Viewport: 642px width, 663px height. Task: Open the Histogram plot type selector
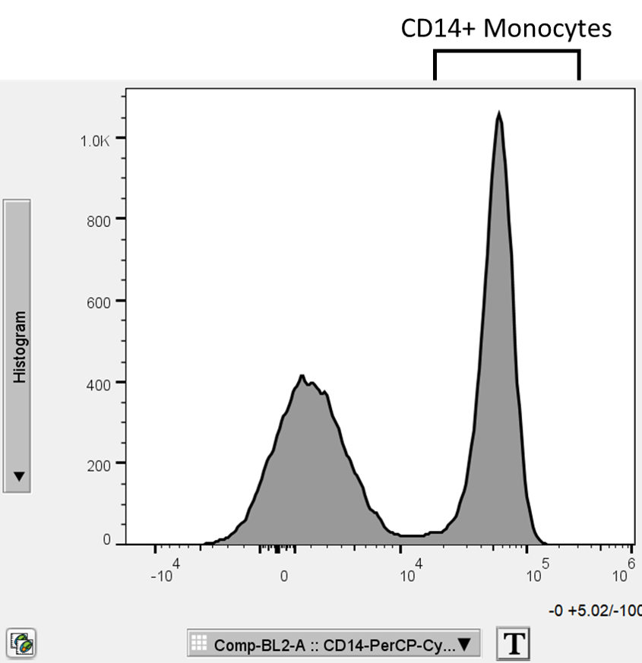(17, 346)
